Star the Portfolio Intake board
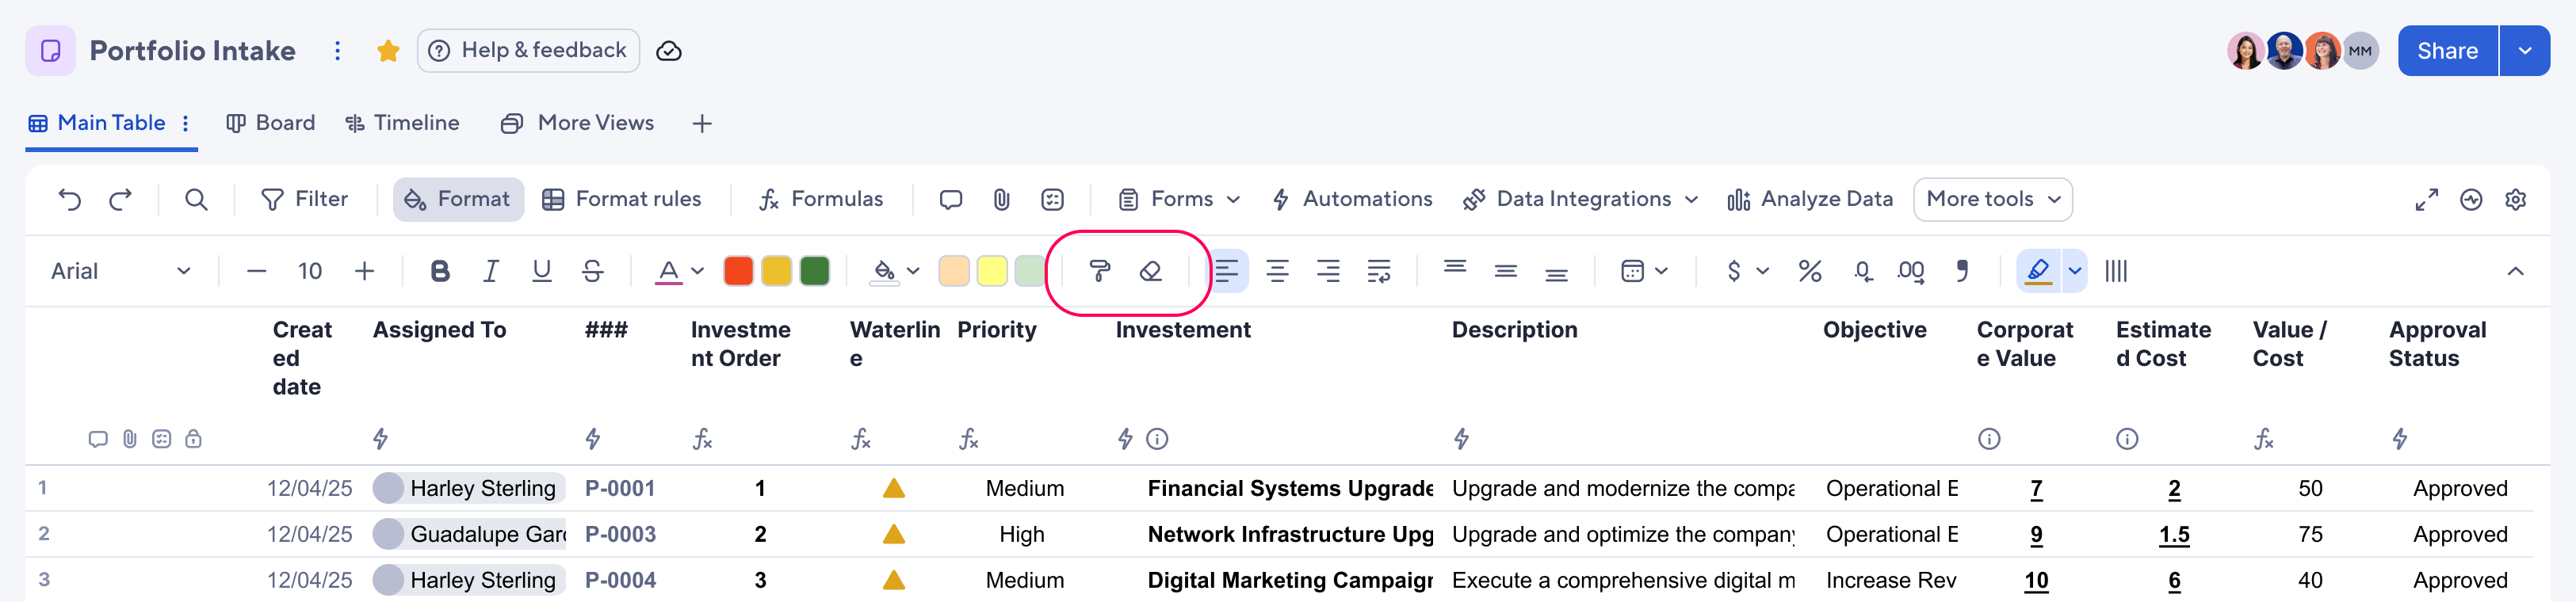Screen dimensions: 2576x602 [388, 50]
